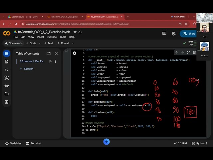Screen dimensions: 213x160
Task: Open the Runtime menu
Action: click(x=52, y=37)
